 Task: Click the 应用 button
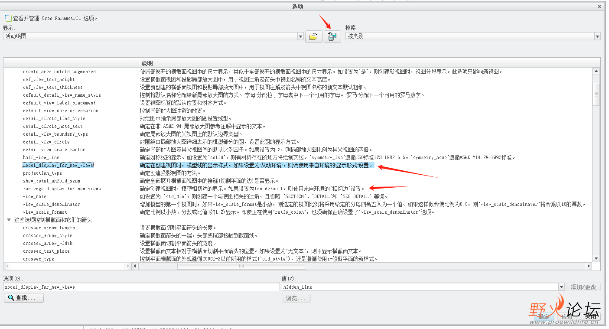point(567,316)
